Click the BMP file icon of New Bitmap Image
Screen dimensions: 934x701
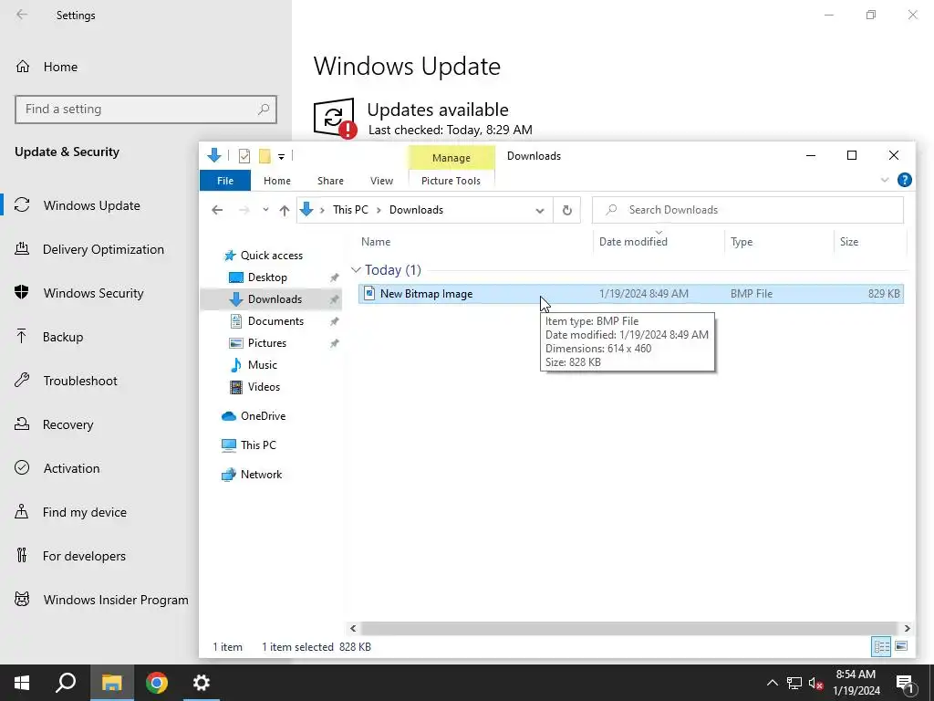coord(369,293)
